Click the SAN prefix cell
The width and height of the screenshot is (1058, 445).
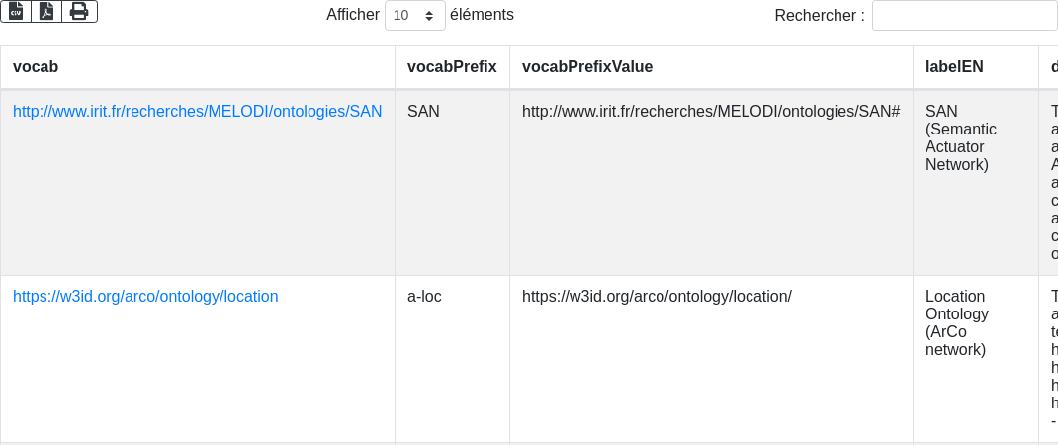pos(423,112)
